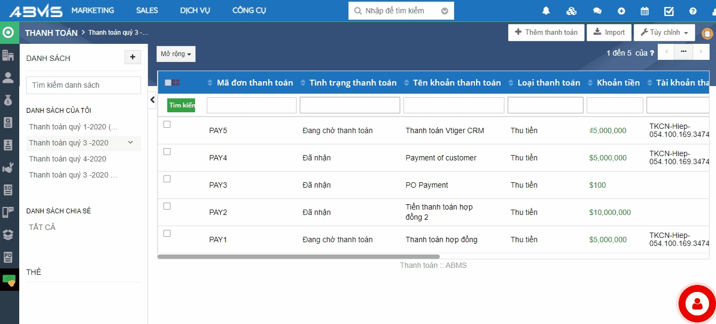The image size is (716, 324).
Task: Open the tasks checkmark icon
Action: coord(668,11)
